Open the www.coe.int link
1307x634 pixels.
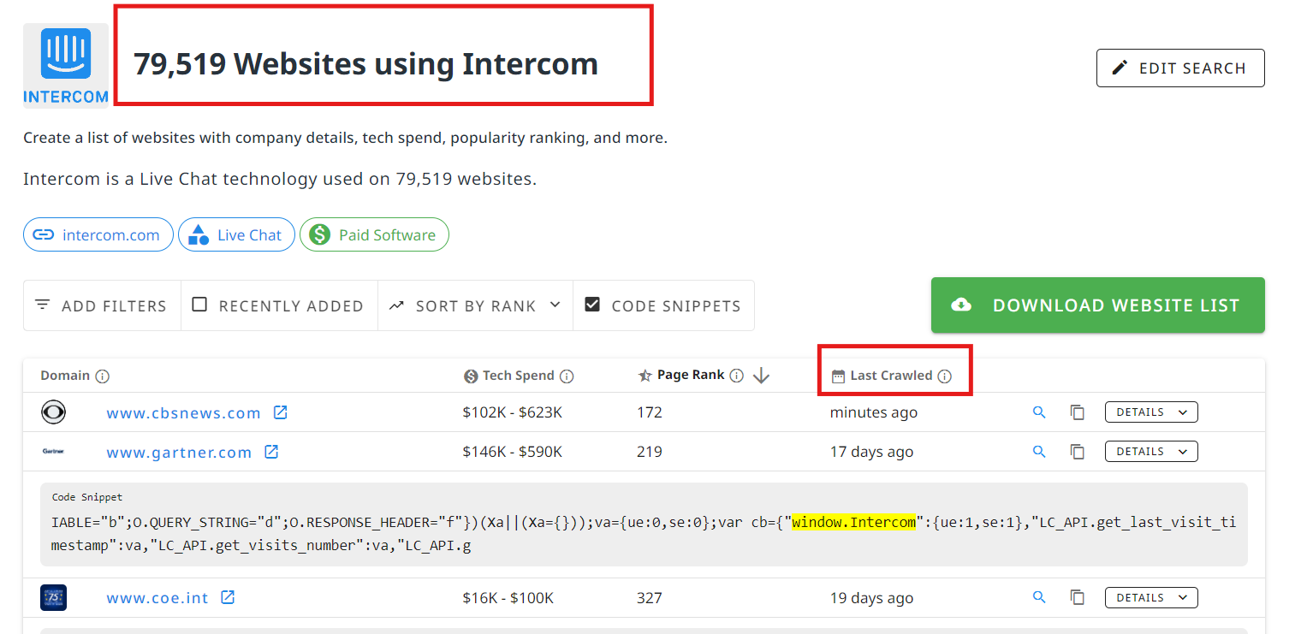pos(157,598)
